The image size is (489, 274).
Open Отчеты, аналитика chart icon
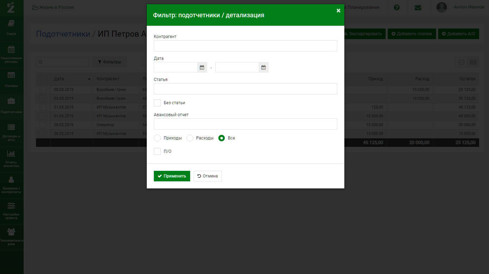11,154
